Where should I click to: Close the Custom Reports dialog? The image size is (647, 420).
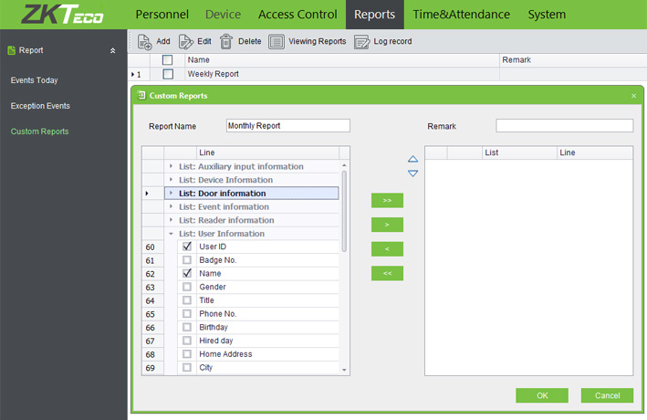(633, 96)
